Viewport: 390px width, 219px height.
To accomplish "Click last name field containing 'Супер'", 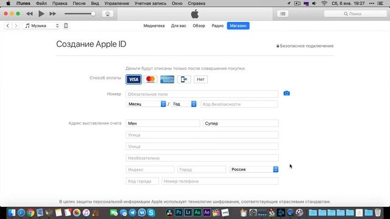I will [241, 123].
